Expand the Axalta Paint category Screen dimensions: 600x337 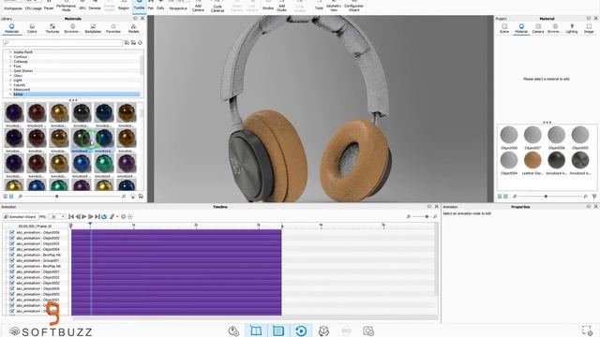(10, 52)
